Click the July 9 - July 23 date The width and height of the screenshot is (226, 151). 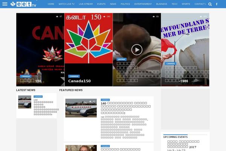pyautogui.click(x=176, y=150)
